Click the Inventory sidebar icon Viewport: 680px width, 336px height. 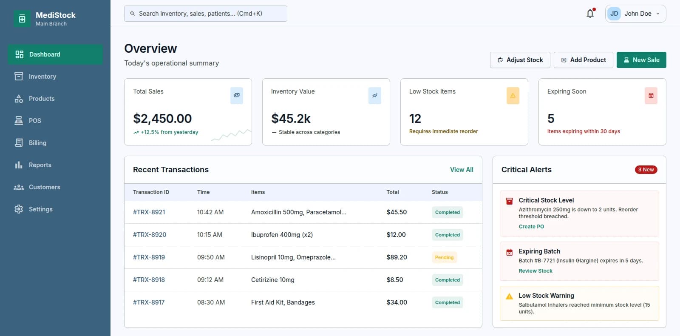click(19, 76)
